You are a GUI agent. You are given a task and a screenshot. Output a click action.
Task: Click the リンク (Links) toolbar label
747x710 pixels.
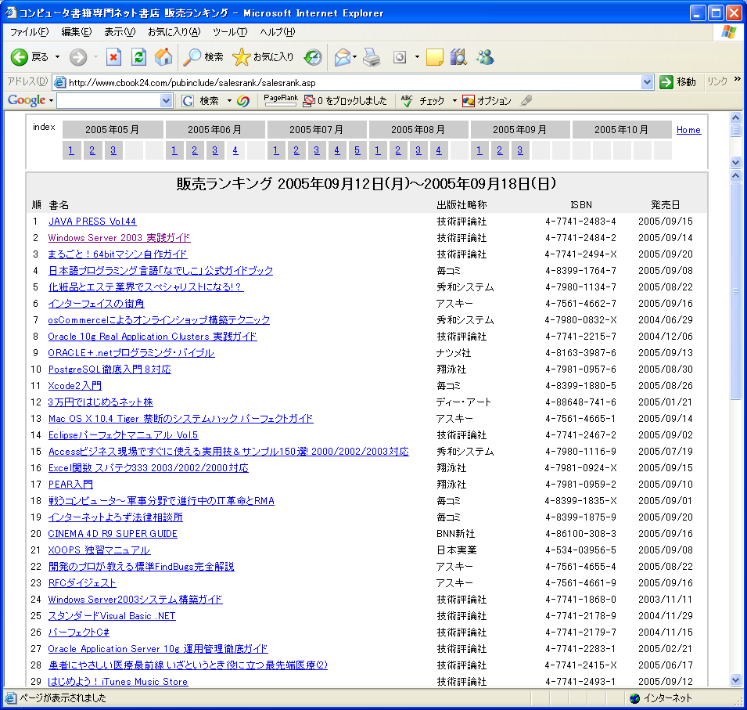pos(717,81)
